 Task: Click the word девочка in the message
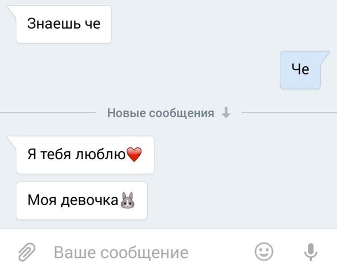[x=90, y=201]
